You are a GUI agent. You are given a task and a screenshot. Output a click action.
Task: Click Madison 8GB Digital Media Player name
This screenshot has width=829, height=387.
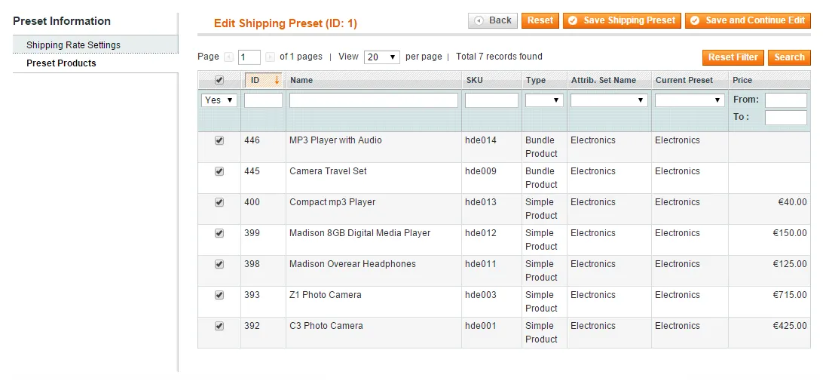(360, 233)
